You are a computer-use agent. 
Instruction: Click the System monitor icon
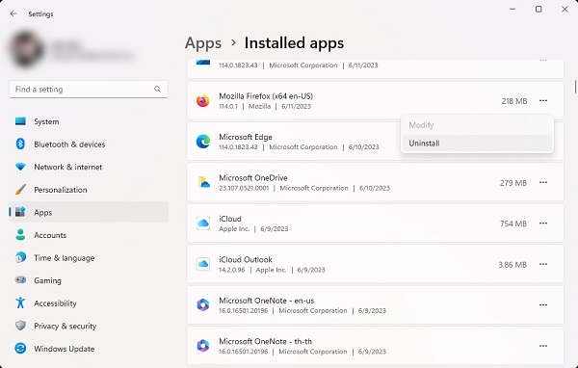20,121
